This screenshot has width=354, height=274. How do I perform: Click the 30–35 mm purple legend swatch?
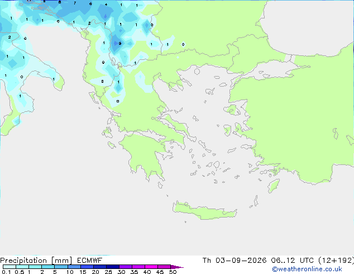coord(125,267)
